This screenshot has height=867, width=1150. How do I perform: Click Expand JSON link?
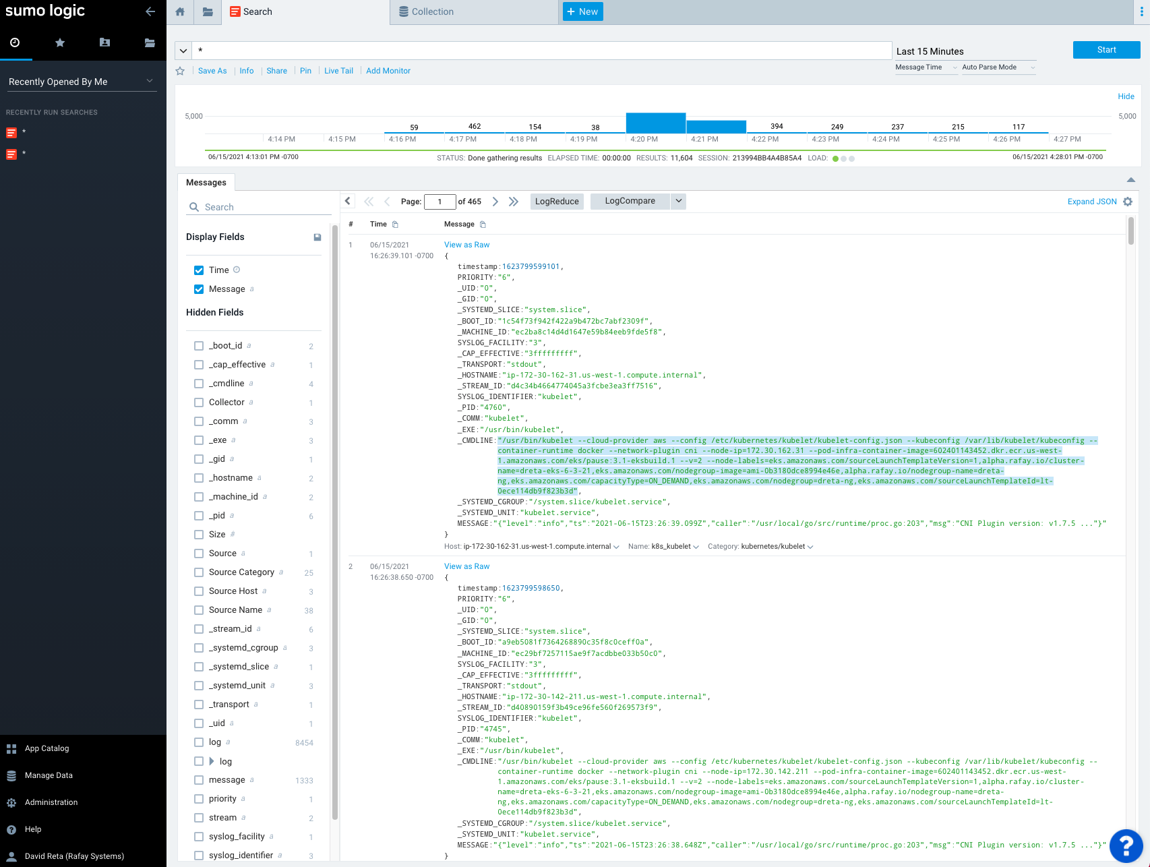coord(1092,202)
